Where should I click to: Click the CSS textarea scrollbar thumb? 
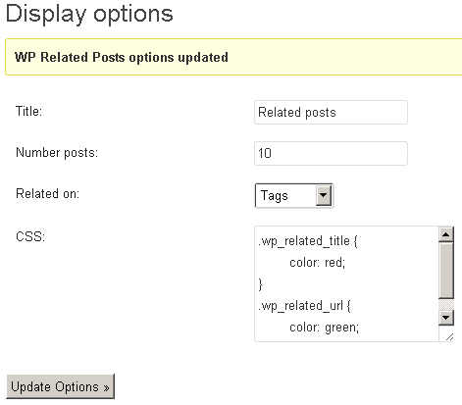[445, 271]
